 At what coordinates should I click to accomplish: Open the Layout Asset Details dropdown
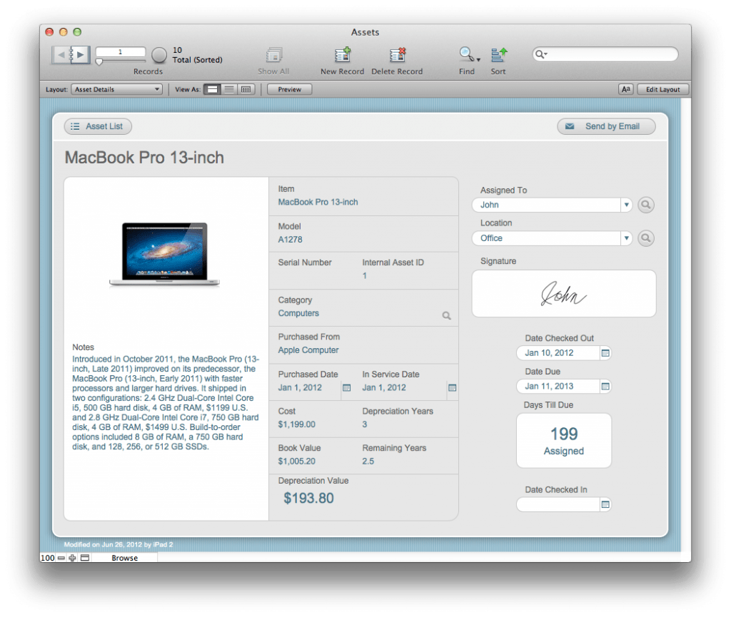tap(116, 89)
